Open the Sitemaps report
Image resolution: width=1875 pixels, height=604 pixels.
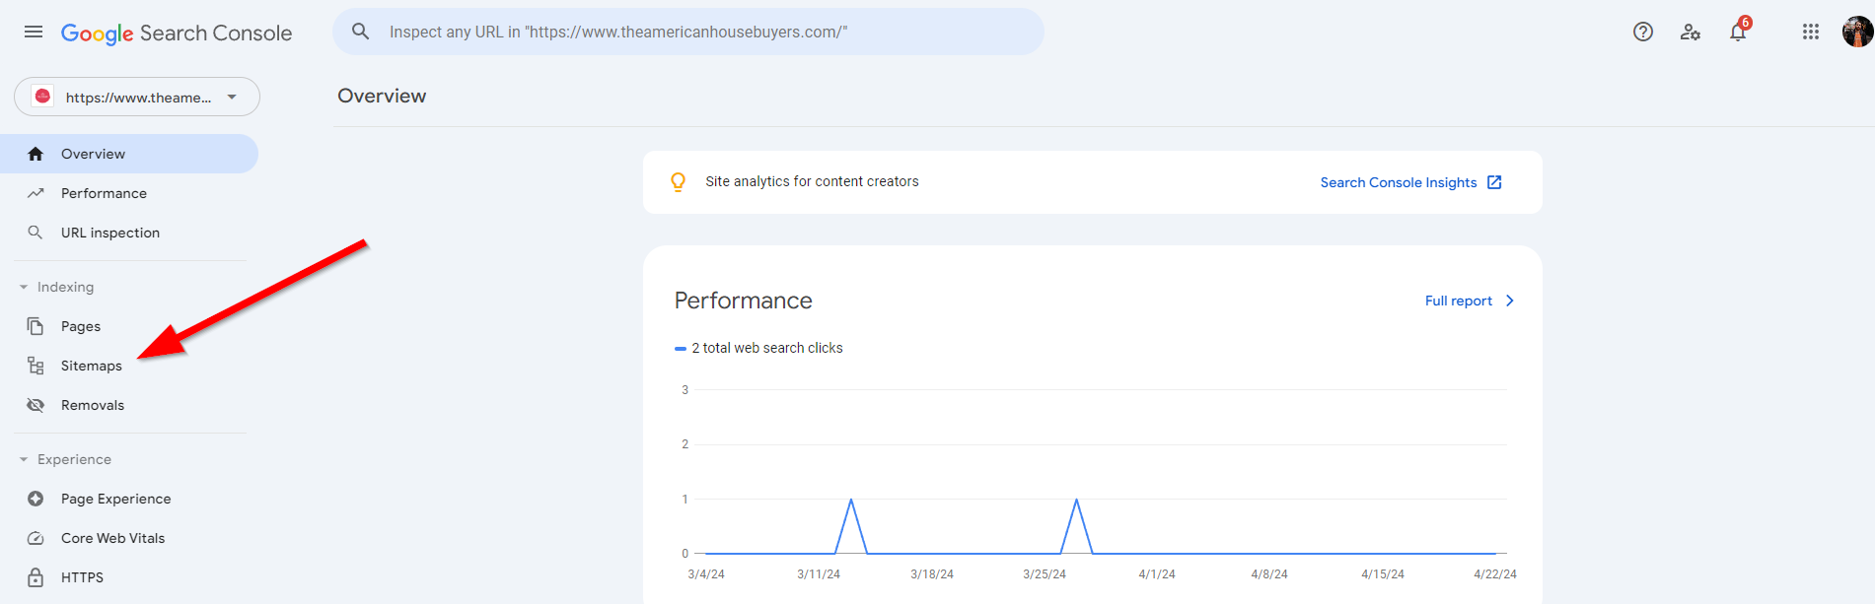point(129,366)
